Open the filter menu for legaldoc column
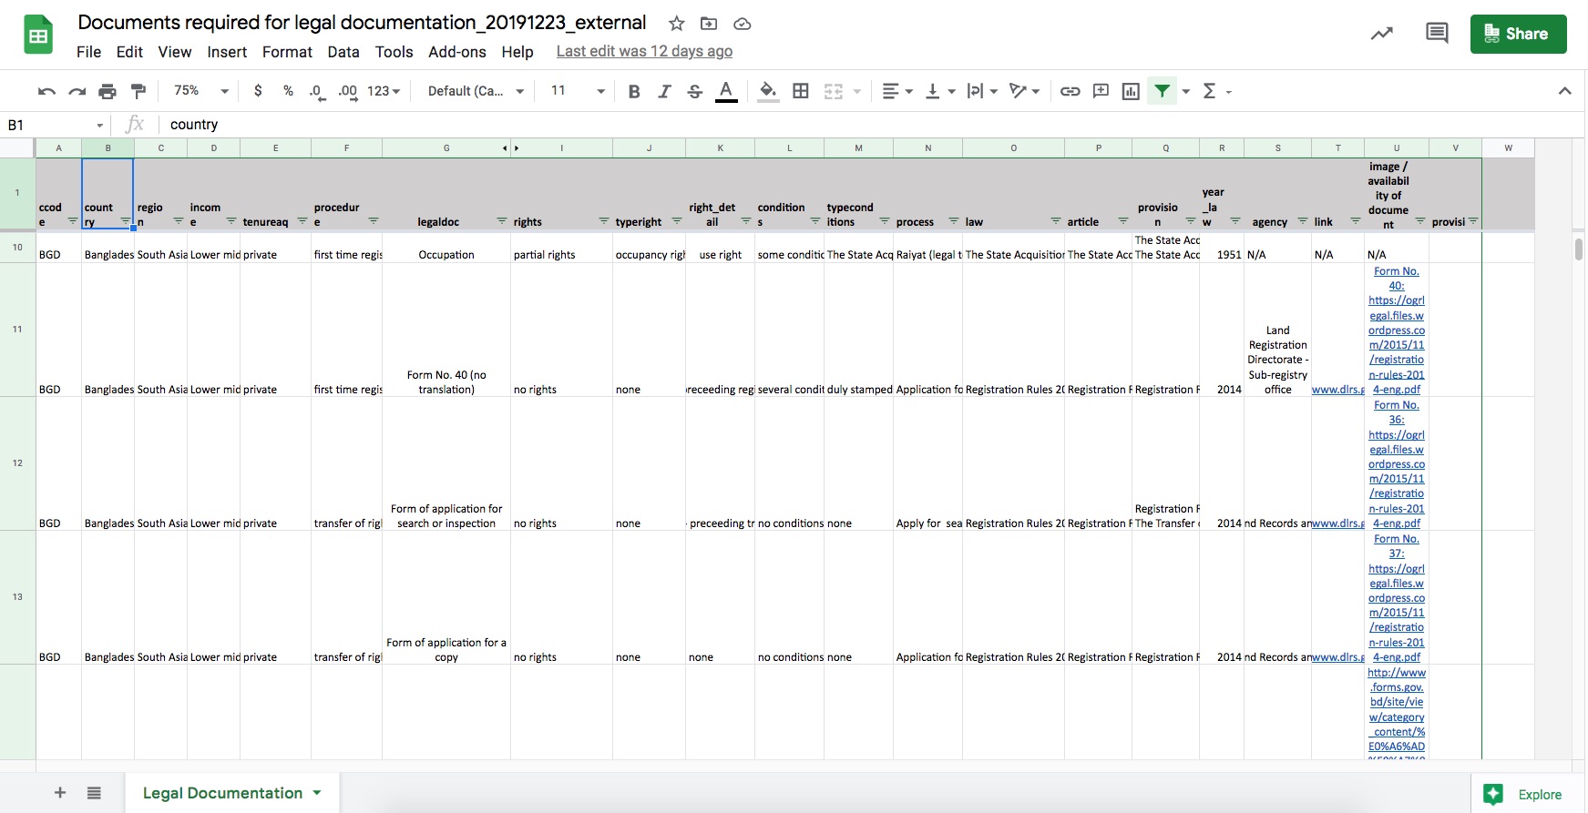 click(501, 221)
